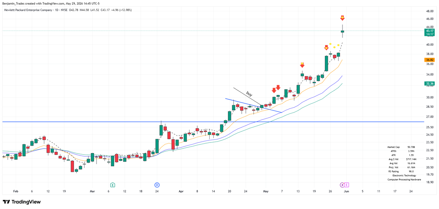
Task: Click the Electronic Technology sector text
Action: 405,175
